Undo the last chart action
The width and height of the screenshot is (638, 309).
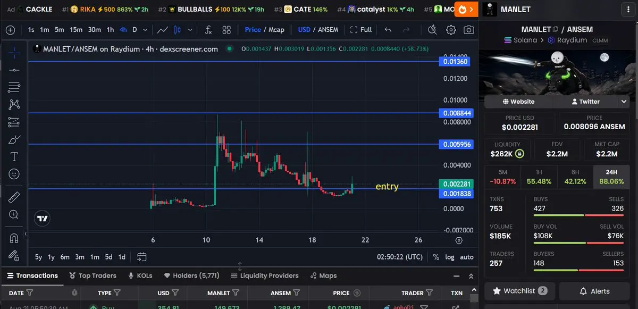388,30
